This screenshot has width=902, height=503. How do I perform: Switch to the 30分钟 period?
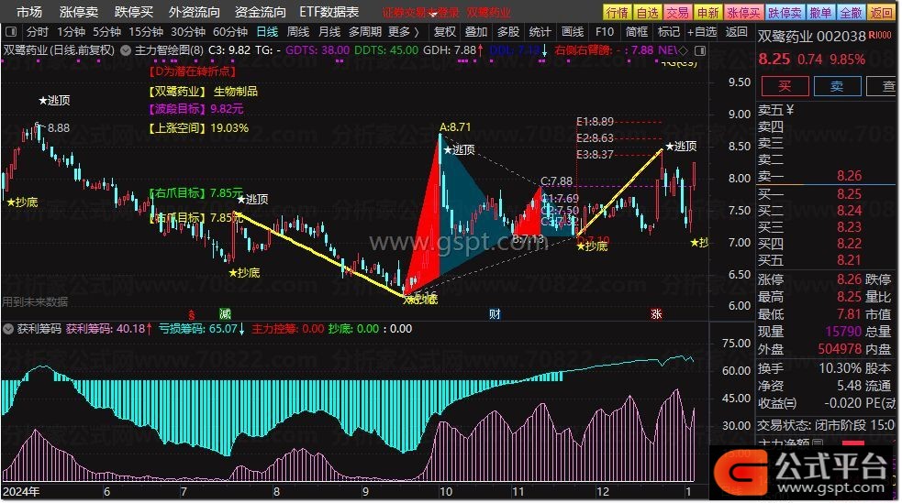pos(188,31)
